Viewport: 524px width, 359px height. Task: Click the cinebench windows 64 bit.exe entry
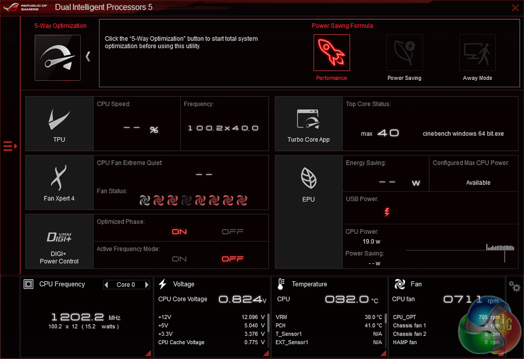coord(463,133)
